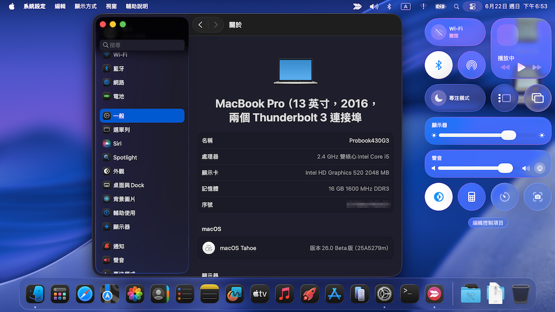
Task: Open Spotlight settings in the sidebar
Action: (x=142, y=158)
